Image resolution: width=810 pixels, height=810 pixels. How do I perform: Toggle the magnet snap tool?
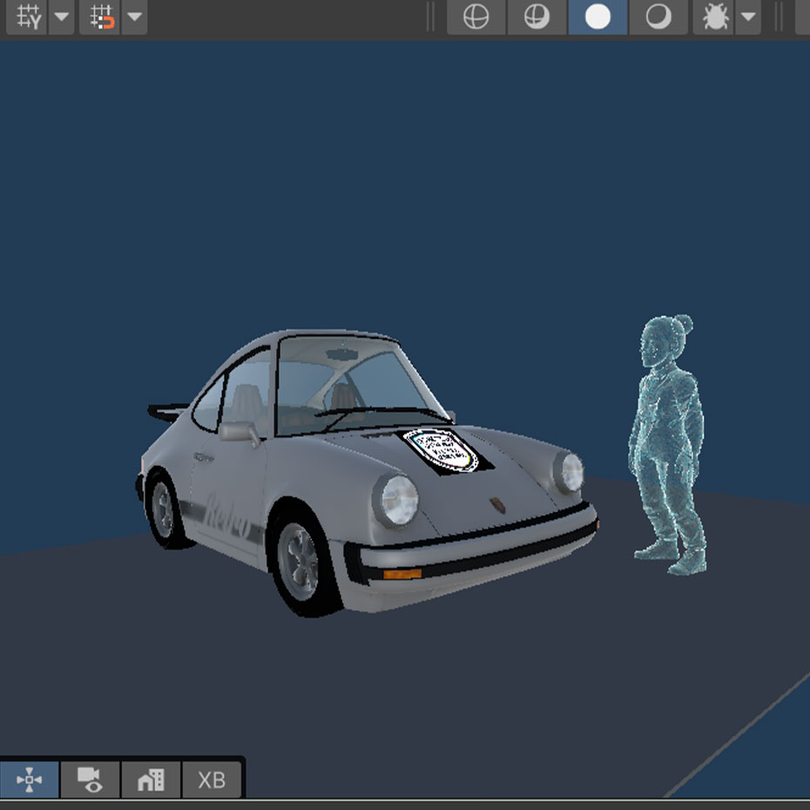point(102,17)
